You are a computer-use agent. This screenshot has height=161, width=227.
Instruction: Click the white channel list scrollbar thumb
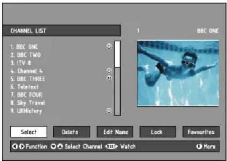coord(117,54)
